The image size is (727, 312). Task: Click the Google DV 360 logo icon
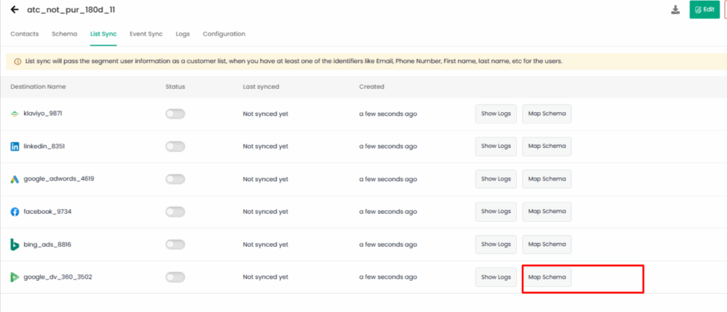coord(15,277)
